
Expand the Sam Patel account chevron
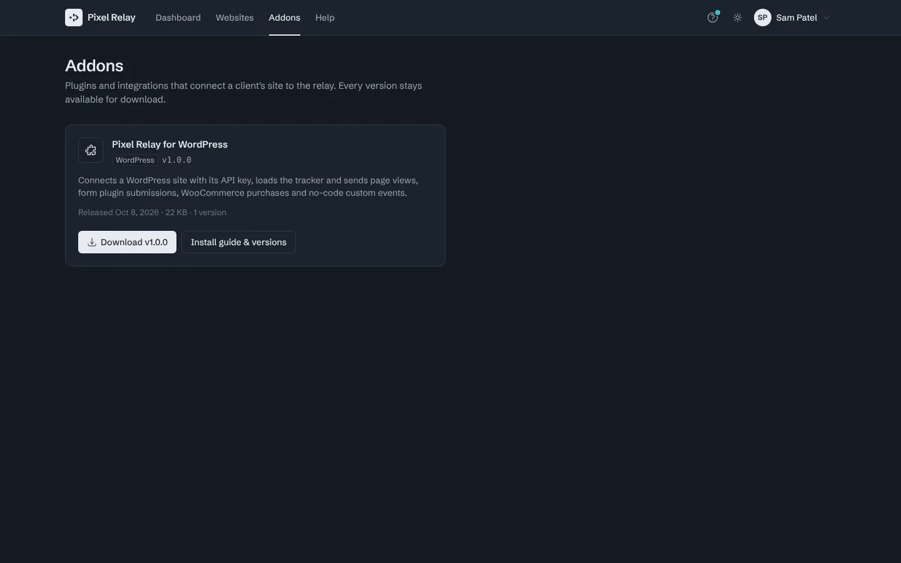[827, 18]
